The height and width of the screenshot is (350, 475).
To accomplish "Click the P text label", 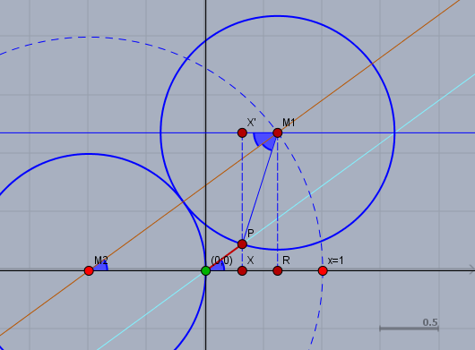I will click(251, 234).
